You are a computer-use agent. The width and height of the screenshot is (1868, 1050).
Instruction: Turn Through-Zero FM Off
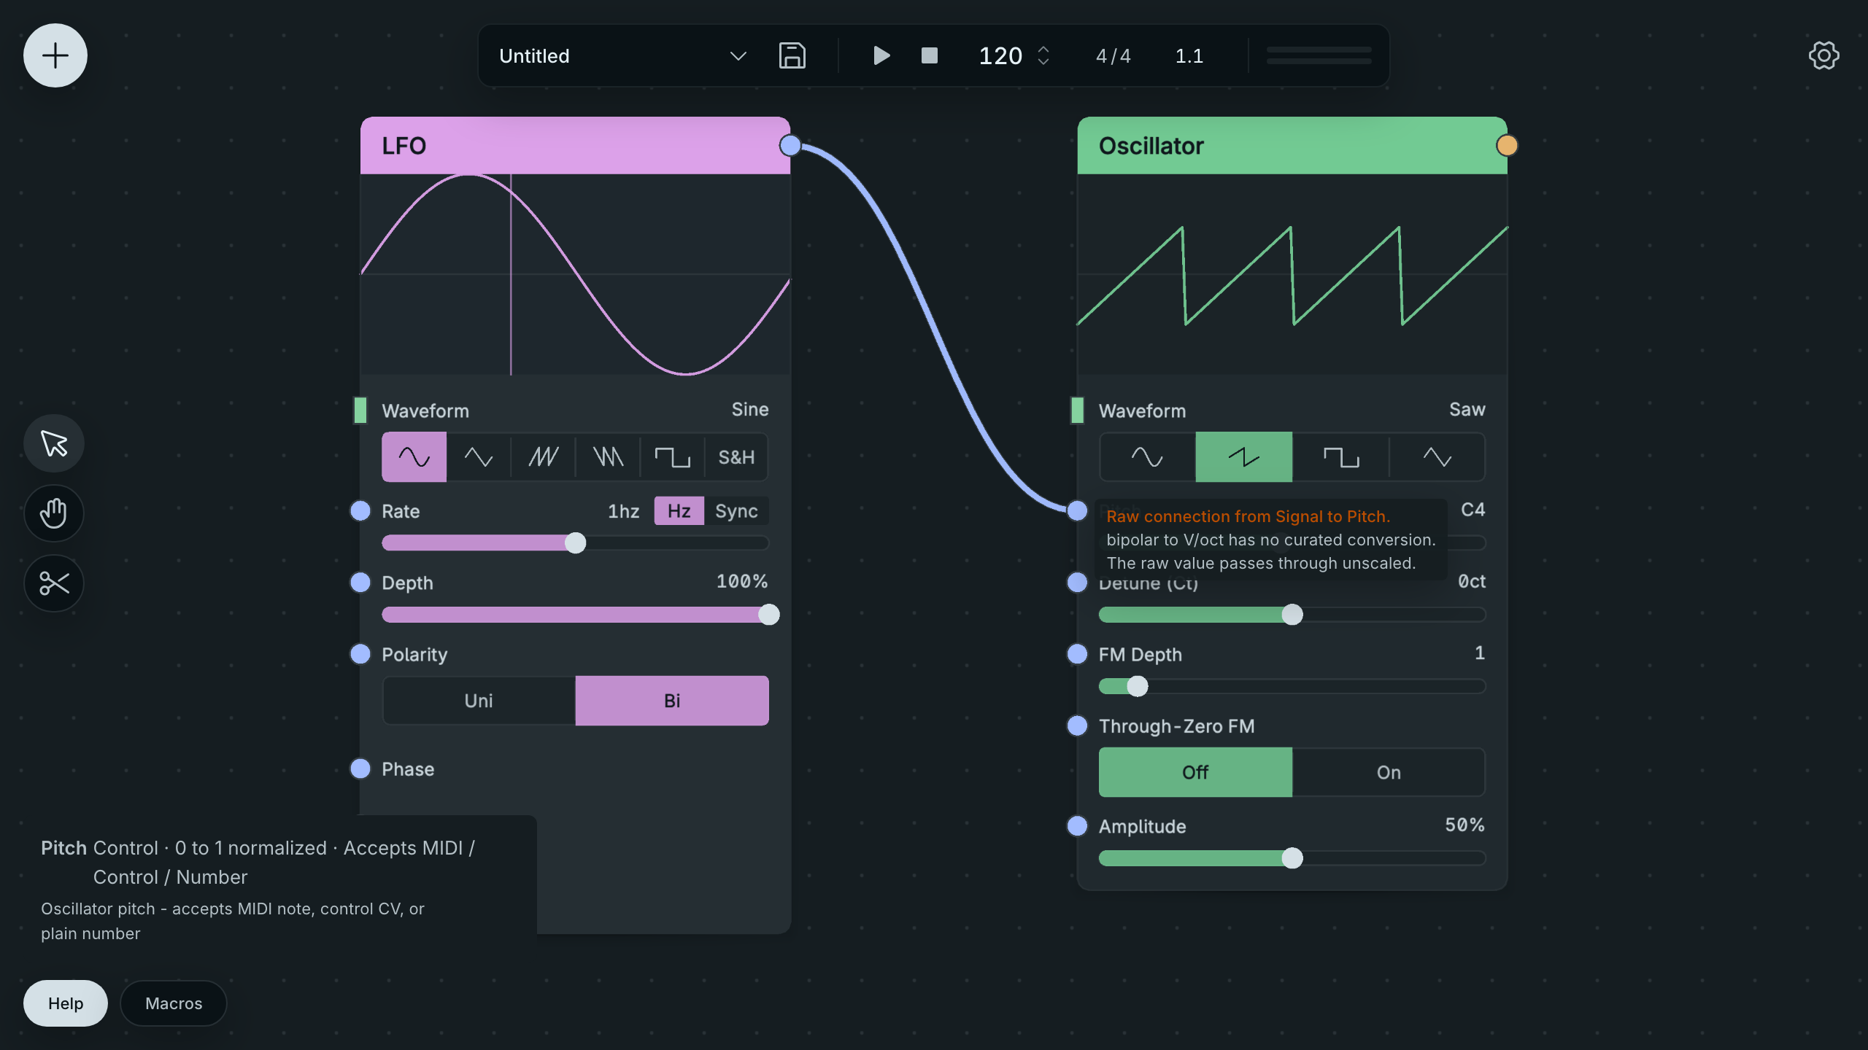pos(1195,772)
